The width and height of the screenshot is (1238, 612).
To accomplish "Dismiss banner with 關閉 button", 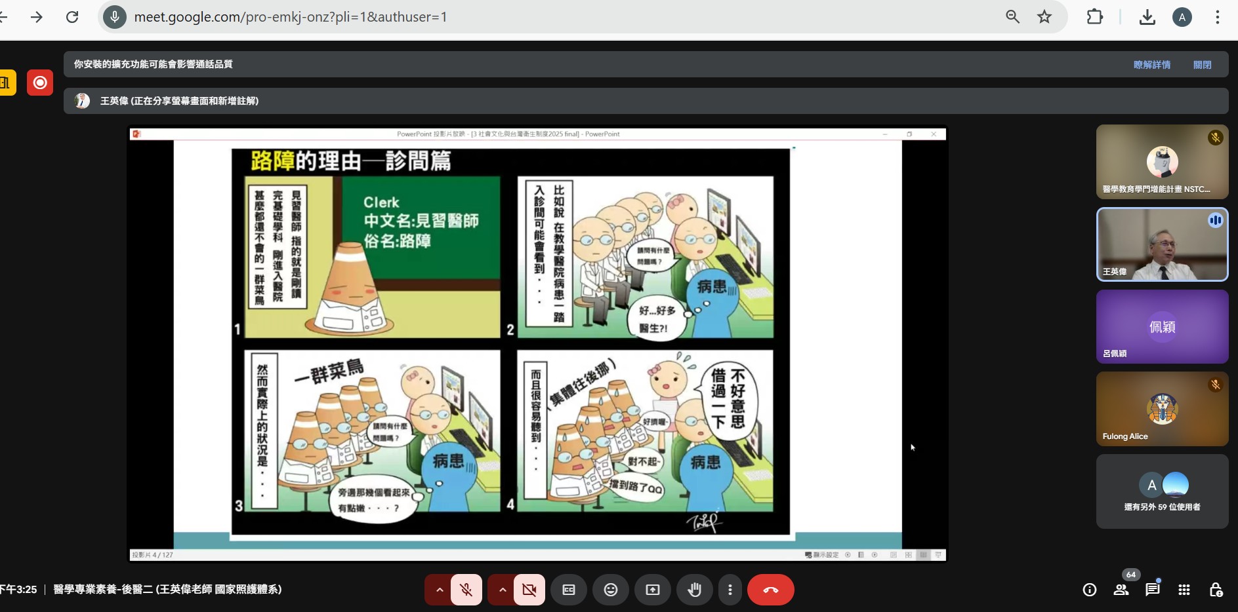I will [1202, 65].
